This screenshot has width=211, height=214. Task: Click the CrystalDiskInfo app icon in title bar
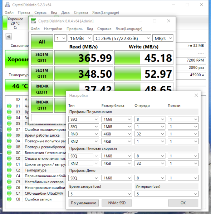tap(8, 5)
